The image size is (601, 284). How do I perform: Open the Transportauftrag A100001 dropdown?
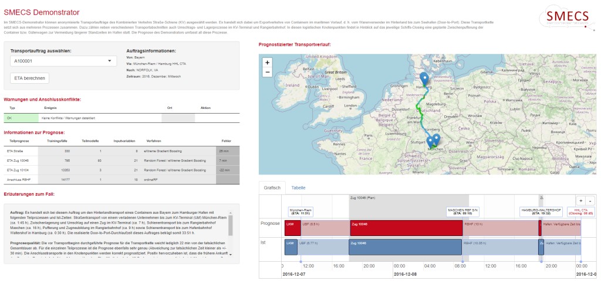(x=63, y=60)
